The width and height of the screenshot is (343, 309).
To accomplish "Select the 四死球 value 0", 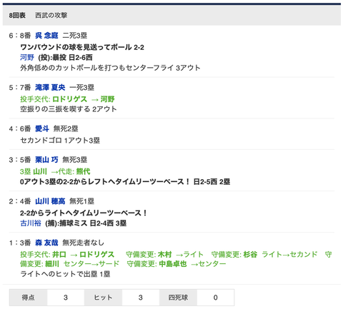I will pos(216,298).
